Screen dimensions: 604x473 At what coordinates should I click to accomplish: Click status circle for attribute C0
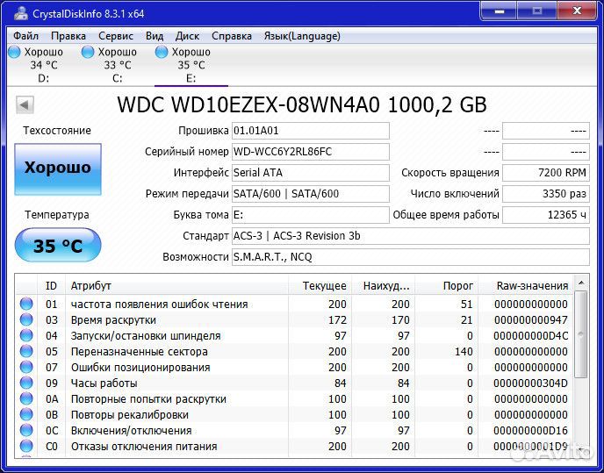point(26,446)
